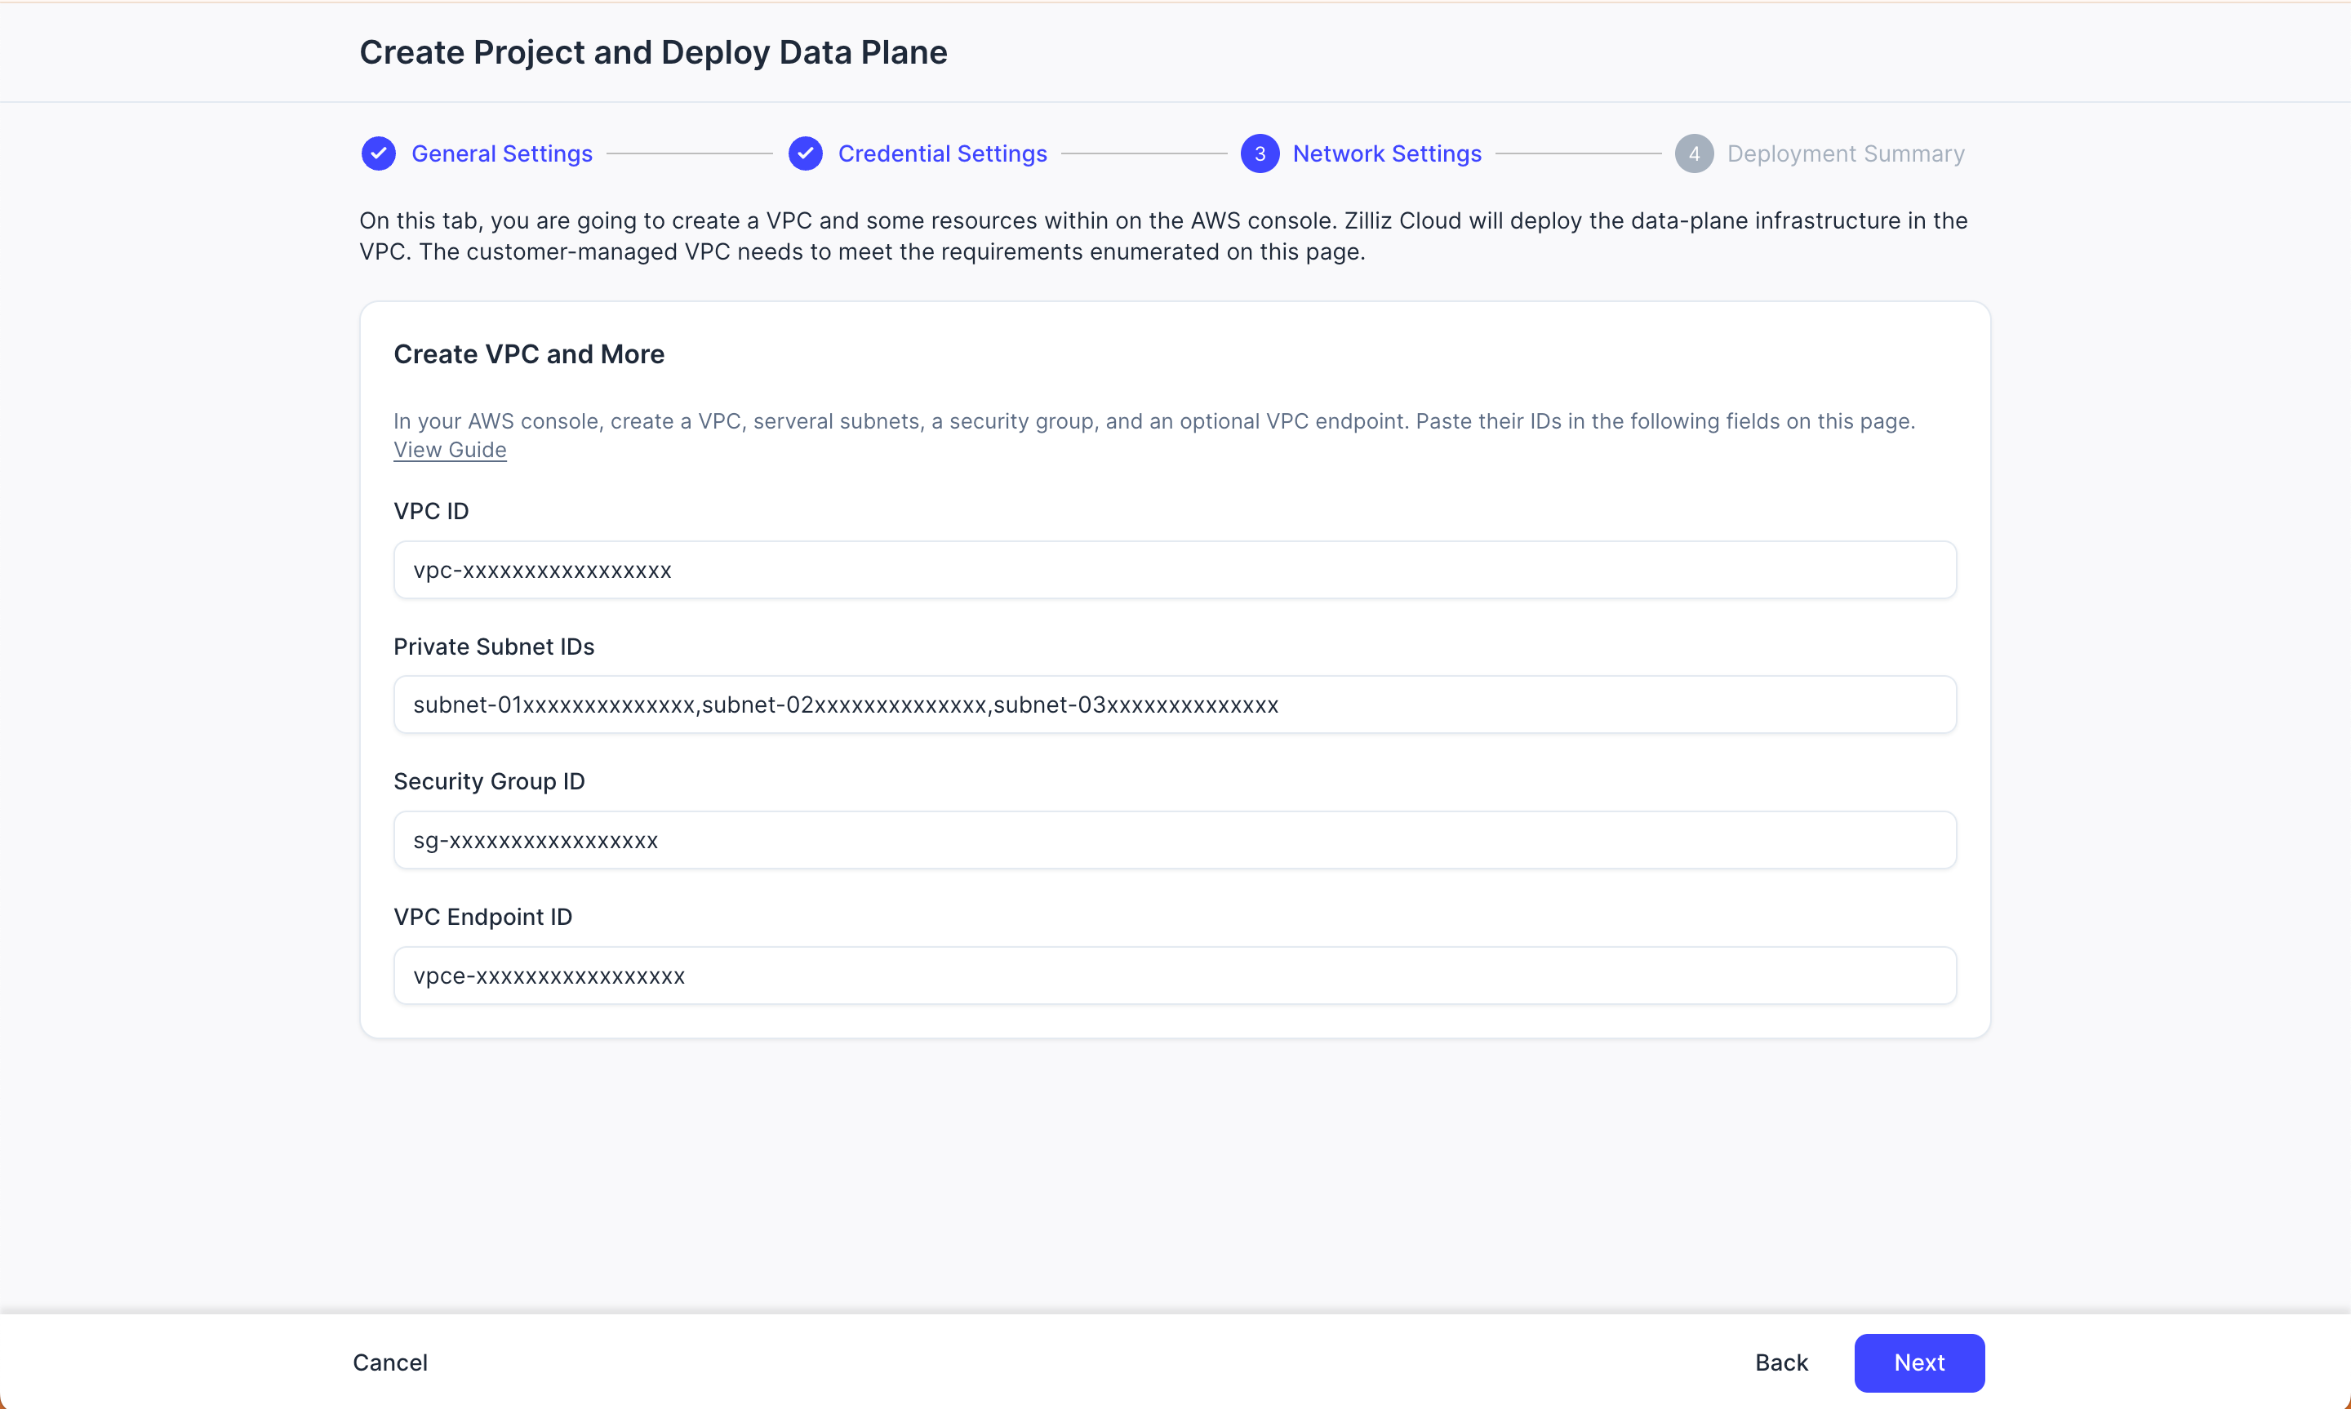Click the Cancel button
The width and height of the screenshot is (2351, 1409).
390,1363
